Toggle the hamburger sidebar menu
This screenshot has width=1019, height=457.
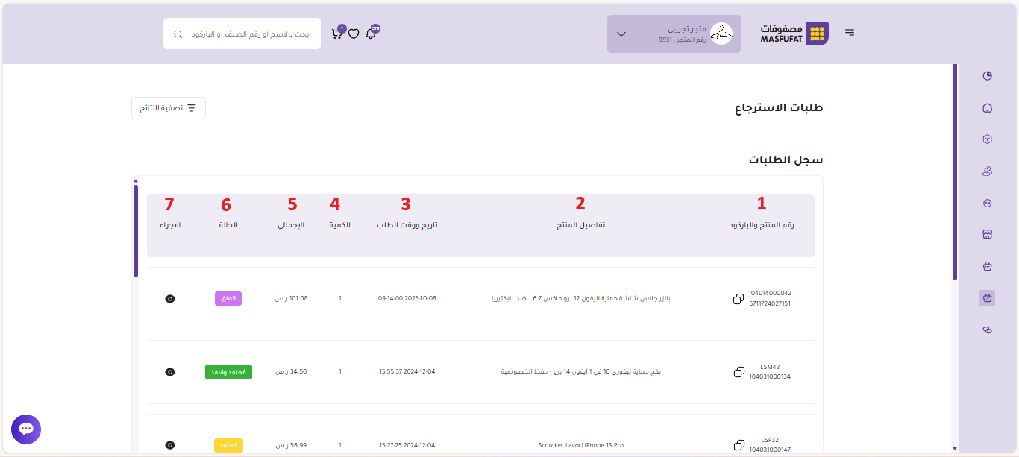850,33
